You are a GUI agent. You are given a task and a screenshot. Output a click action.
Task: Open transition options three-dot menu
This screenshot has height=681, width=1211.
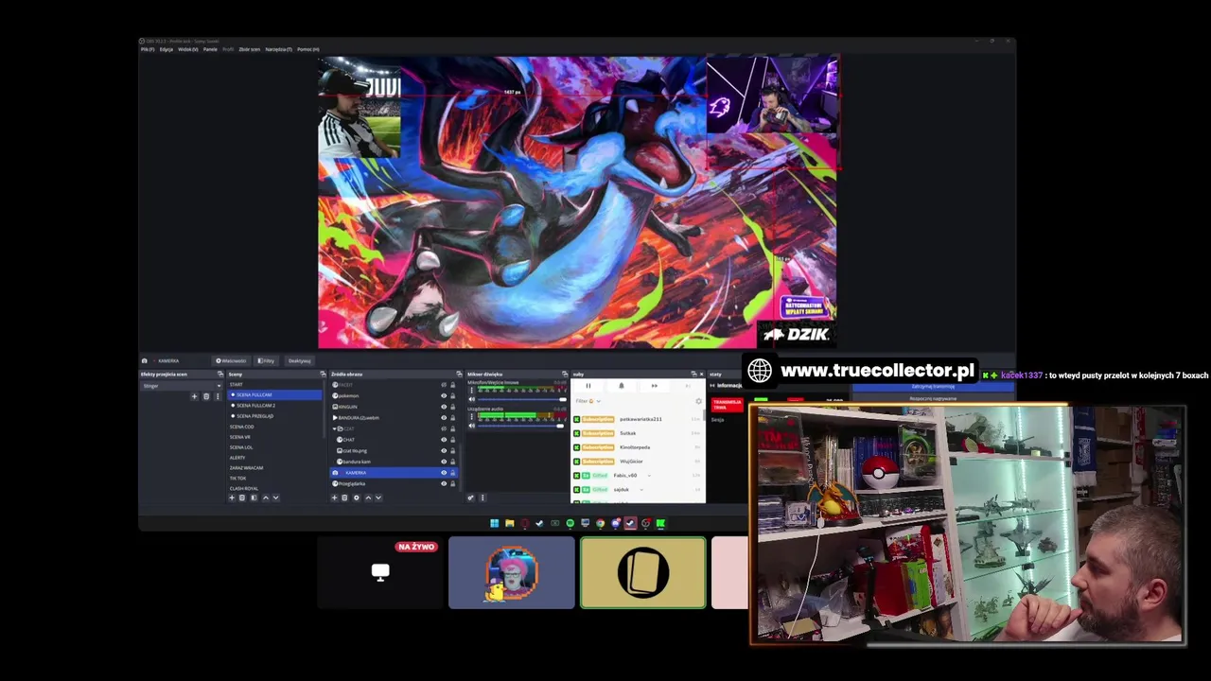218,396
